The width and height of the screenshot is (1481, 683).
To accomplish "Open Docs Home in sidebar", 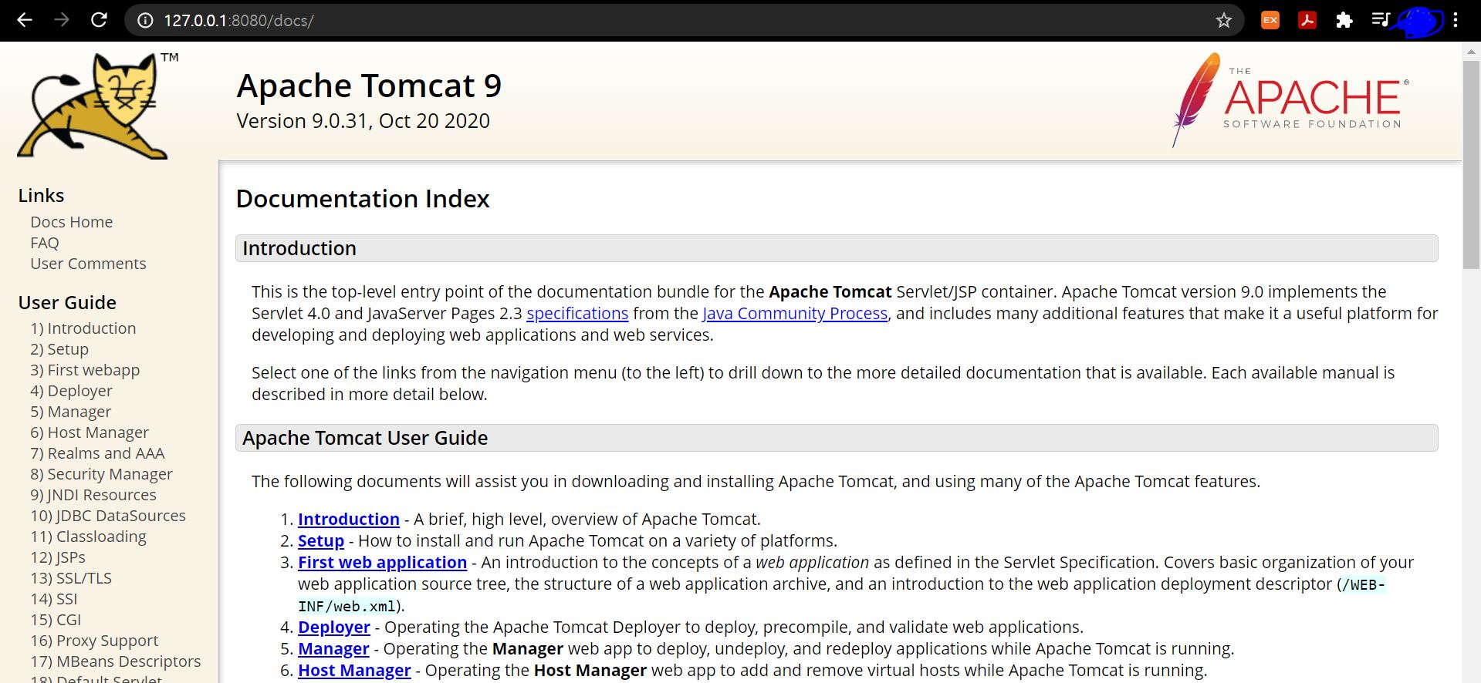I will tap(72, 222).
